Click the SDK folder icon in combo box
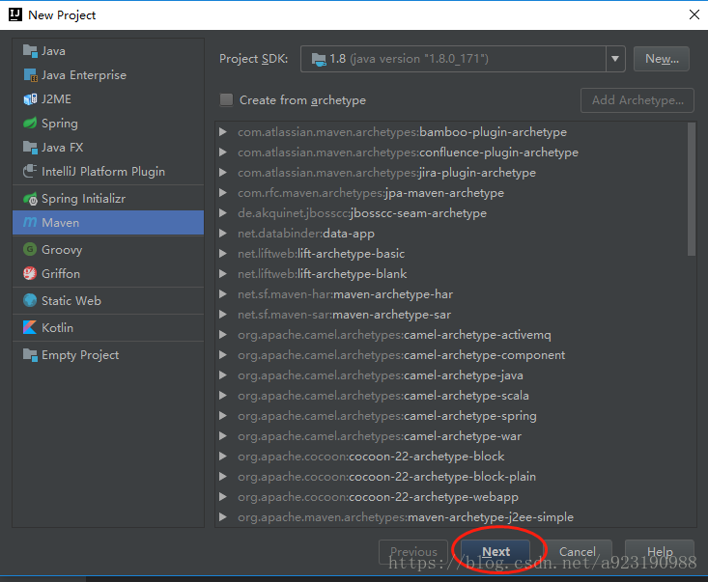Image resolution: width=708 pixels, height=582 pixels. 319,59
